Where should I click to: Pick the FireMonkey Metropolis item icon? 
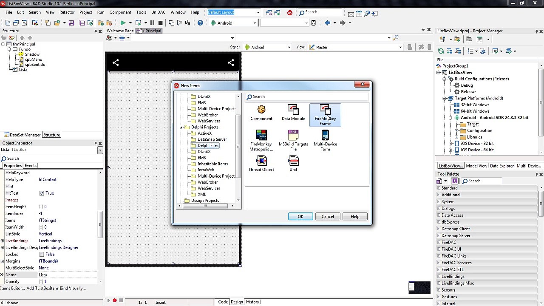click(261, 135)
